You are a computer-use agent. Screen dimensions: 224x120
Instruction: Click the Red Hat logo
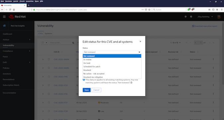pyautogui.click(x=17, y=17)
